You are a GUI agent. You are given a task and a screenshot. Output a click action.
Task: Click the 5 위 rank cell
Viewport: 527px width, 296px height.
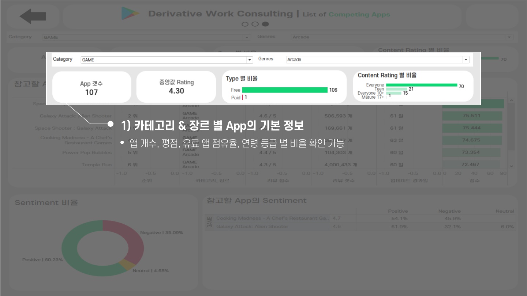132,152
